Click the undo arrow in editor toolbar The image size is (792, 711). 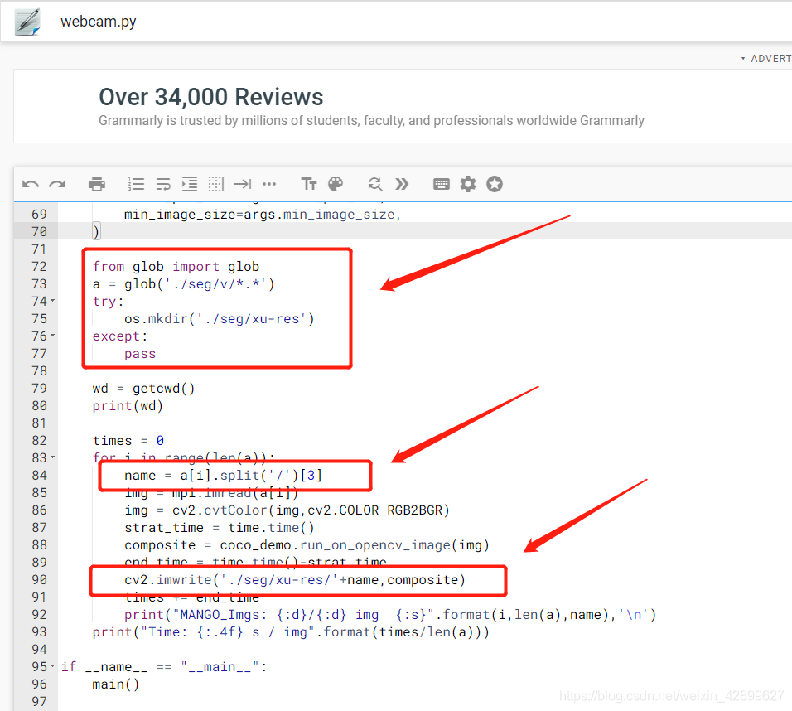(x=31, y=185)
